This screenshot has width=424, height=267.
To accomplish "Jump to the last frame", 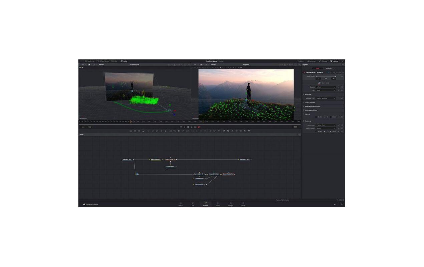I will coord(195,127).
